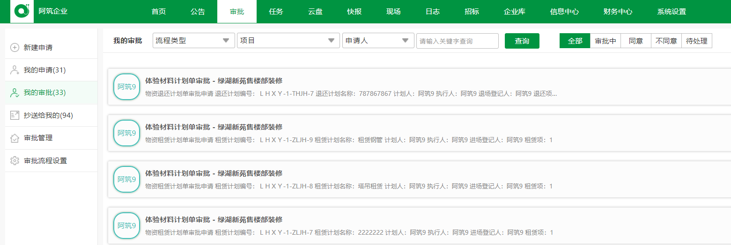This screenshot has width=731, height=245.
Task: Go to 信息中心 tab
Action: [x=564, y=12]
